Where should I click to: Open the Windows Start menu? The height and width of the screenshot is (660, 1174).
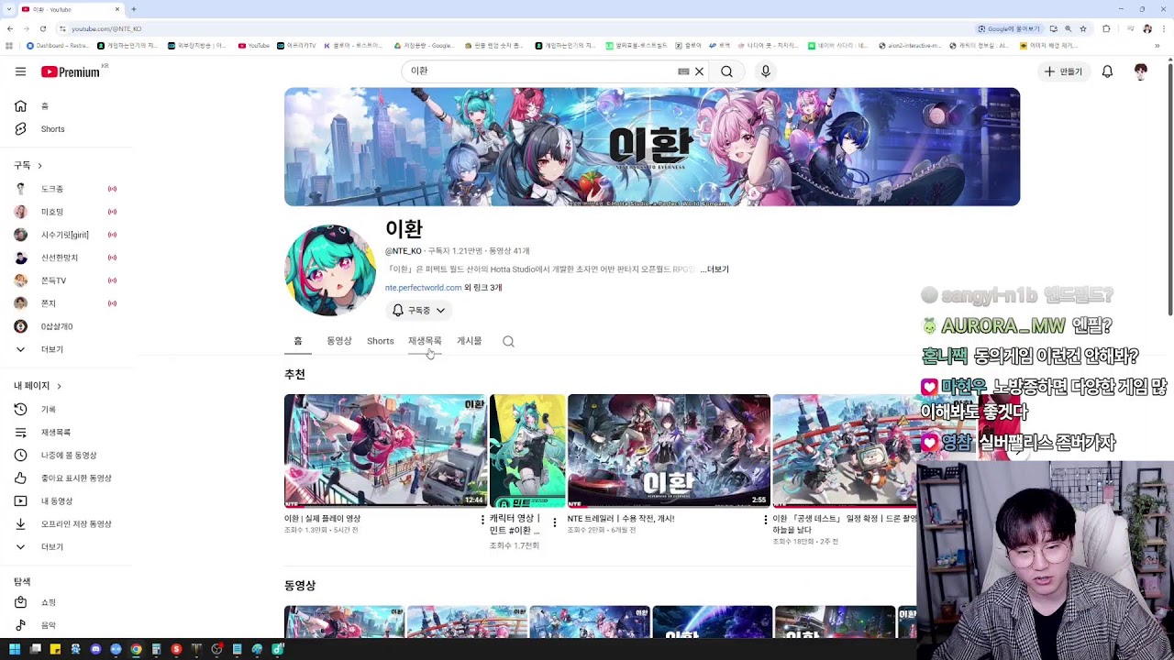click(15, 650)
